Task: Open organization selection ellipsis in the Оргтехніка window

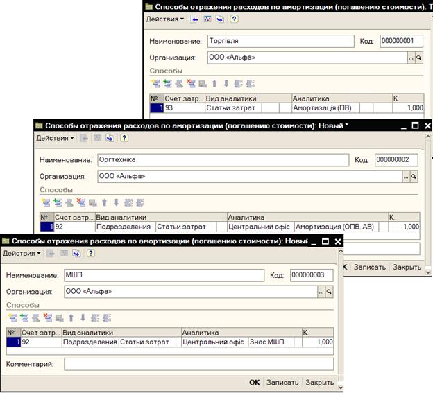Action: pos(406,177)
